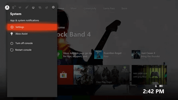Click the Bring the thunder caption

(x=150, y=56)
